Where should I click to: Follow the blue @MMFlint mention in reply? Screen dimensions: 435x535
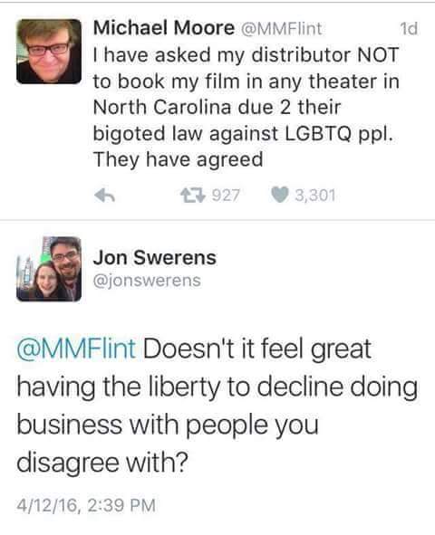[x=76, y=349]
